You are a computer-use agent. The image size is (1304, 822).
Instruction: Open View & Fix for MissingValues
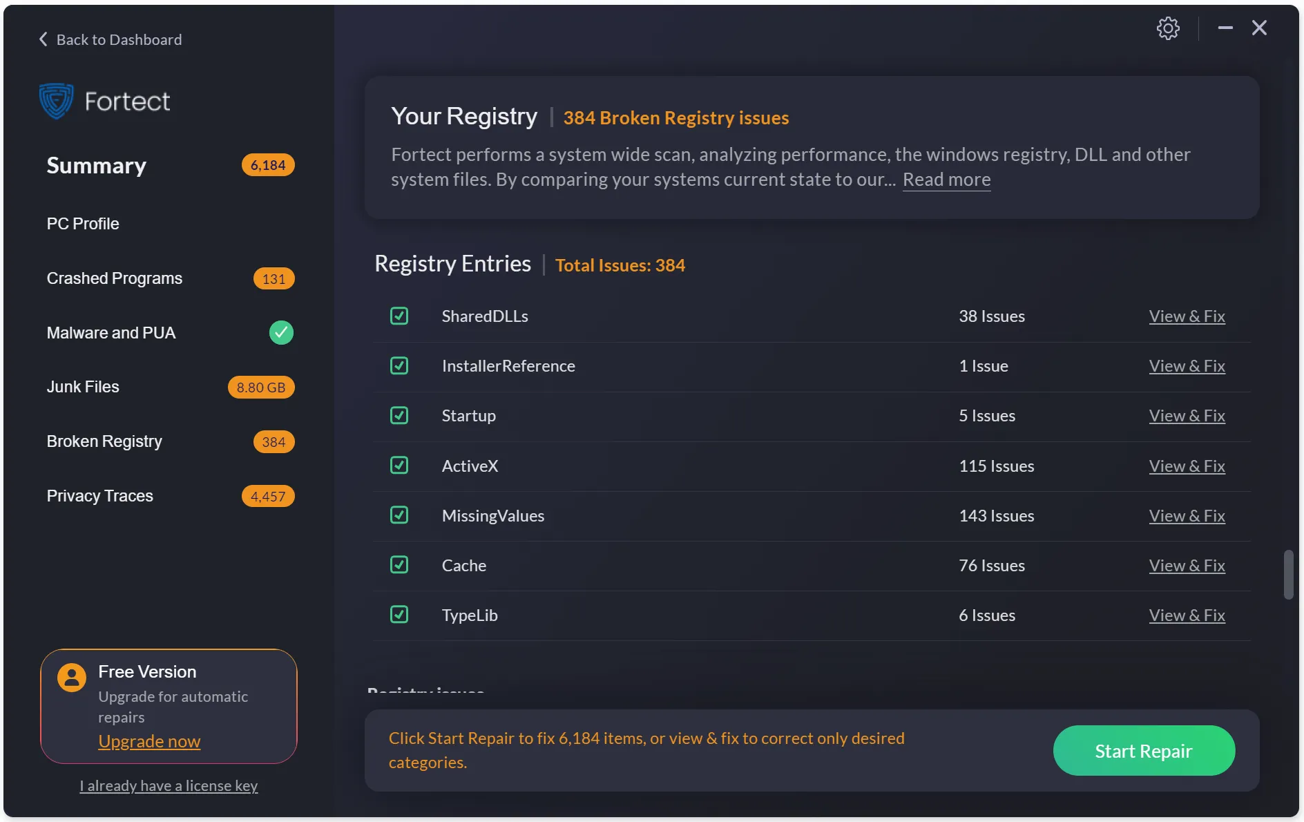click(1187, 515)
